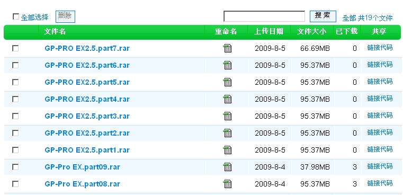The height and width of the screenshot is (195, 403).
Task: Click rename icon for GP-PRO EX2.5.part2.rar
Action: [227, 133]
